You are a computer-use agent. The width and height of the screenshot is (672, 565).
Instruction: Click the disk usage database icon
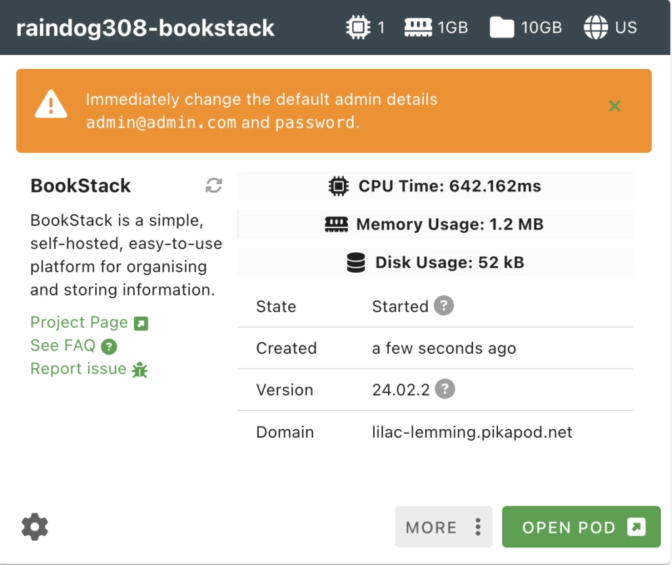tap(355, 262)
